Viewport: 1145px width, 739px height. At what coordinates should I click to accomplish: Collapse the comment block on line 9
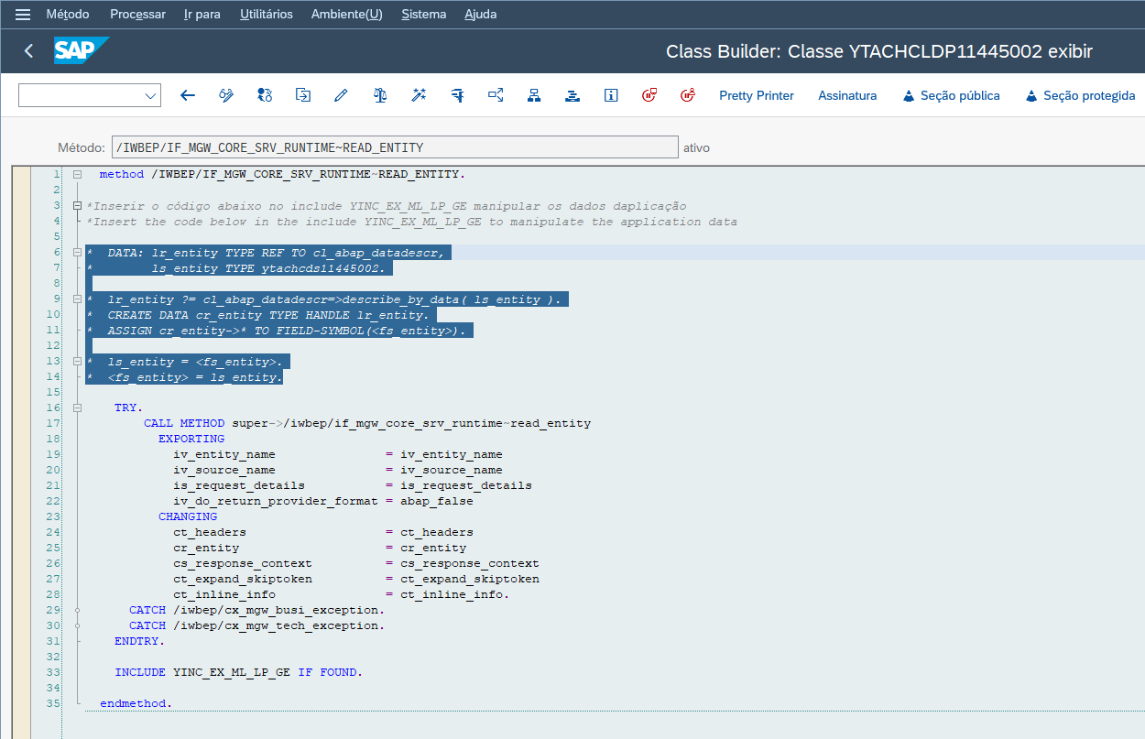78,299
